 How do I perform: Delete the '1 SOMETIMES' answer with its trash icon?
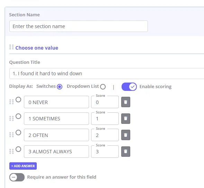(x=125, y=119)
